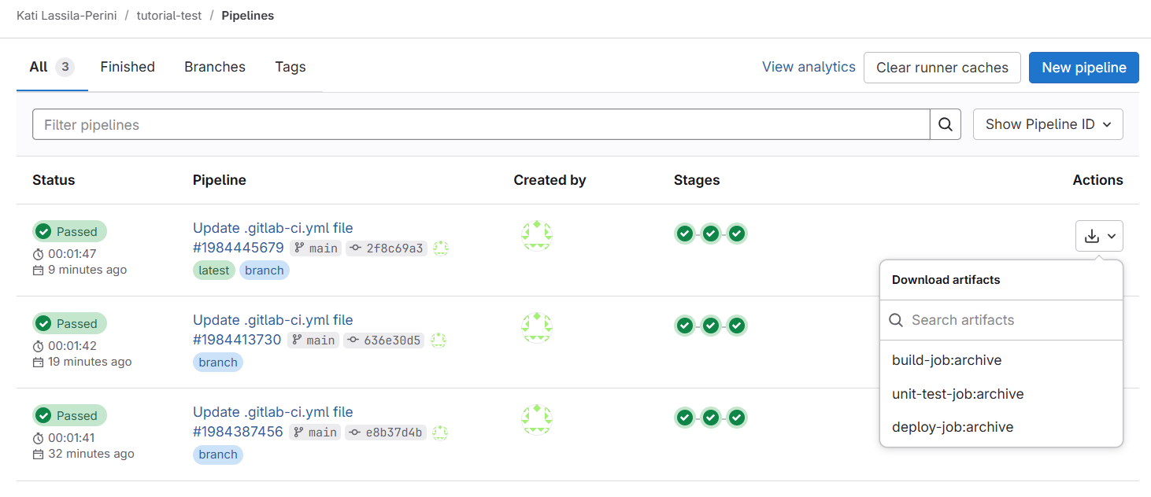The height and width of the screenshot is (497, 1151).
Task: Open creator avatar for pipeline #1984445679
Action: pos(537,236)
